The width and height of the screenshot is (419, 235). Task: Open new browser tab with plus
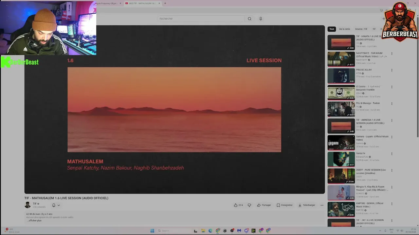point(165,3)
